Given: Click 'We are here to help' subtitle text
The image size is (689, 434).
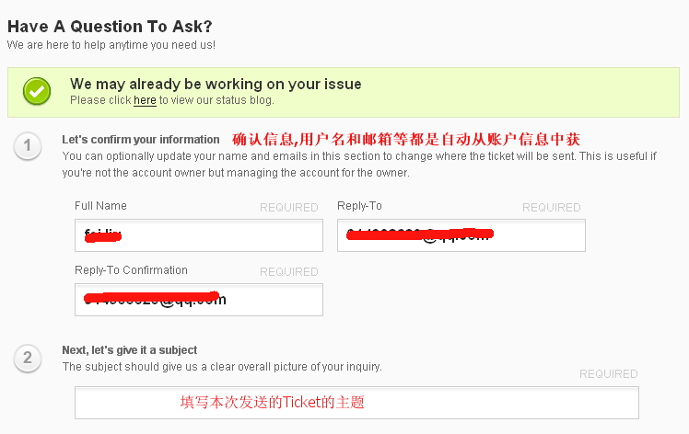Looking at the screenshot, I should [x=111, y=44].
